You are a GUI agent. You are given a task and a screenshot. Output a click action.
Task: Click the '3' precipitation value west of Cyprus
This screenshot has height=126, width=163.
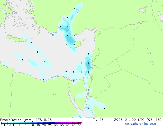(x=67, y=36)
